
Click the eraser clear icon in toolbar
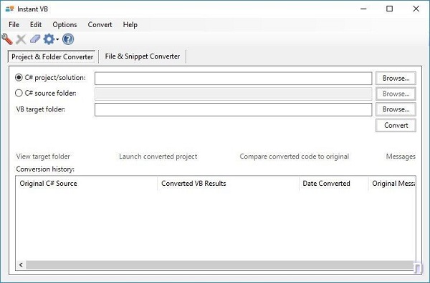click(35, 39)
